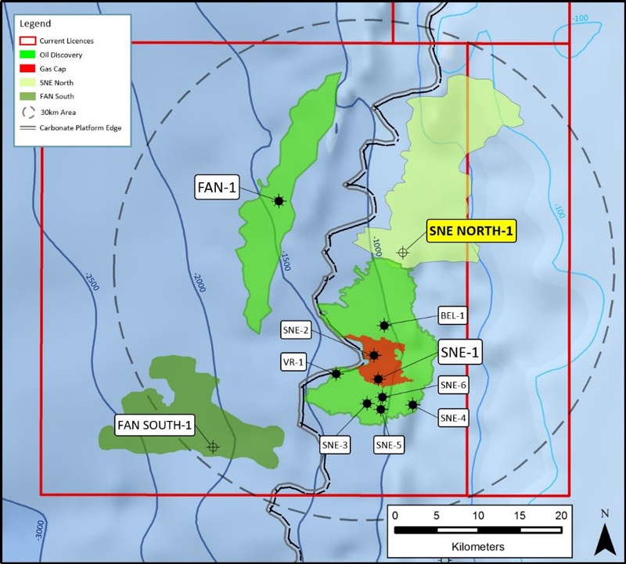Image resolution: width=626 pixels, height=564 pixels.
Task: Select the VR-1 well marker
Action: point(336,374)
